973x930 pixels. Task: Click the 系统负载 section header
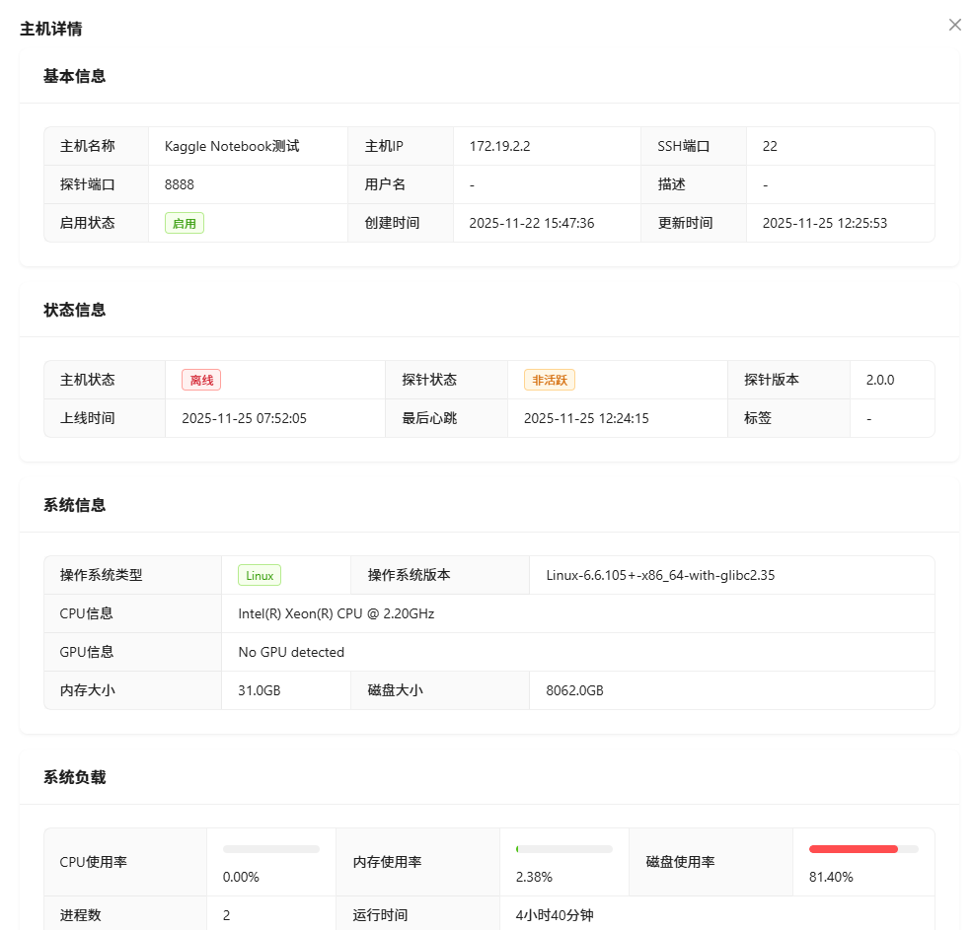click(75, 777)
